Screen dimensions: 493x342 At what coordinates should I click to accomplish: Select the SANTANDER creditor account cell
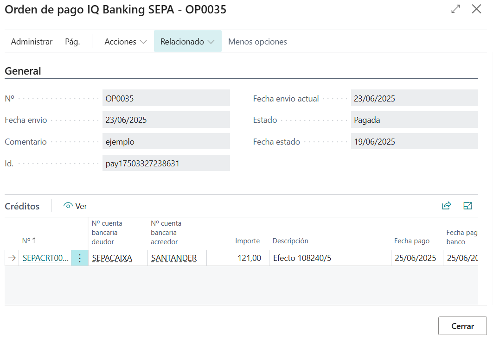point(174,258)
